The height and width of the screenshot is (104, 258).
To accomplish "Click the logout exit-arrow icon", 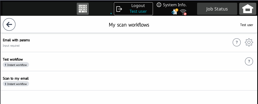I will click(119, 9).
